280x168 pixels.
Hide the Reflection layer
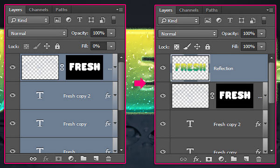163,68
